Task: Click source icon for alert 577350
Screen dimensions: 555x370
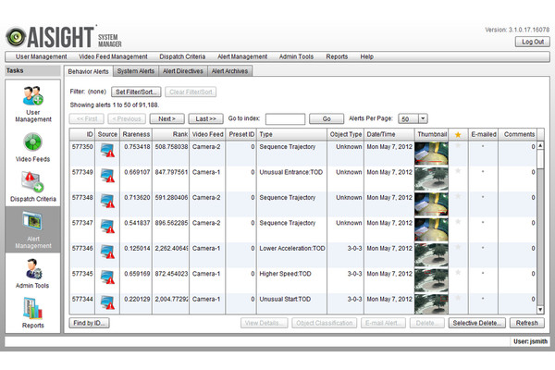Action: click(x=107, y=151)
